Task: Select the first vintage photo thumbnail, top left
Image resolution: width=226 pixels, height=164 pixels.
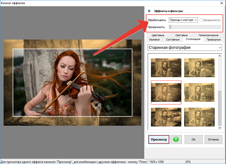Action: 166,68
